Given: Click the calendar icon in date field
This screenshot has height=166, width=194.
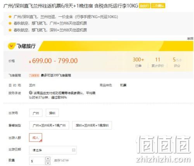Looking at the screenshot, I should point(74,150).
